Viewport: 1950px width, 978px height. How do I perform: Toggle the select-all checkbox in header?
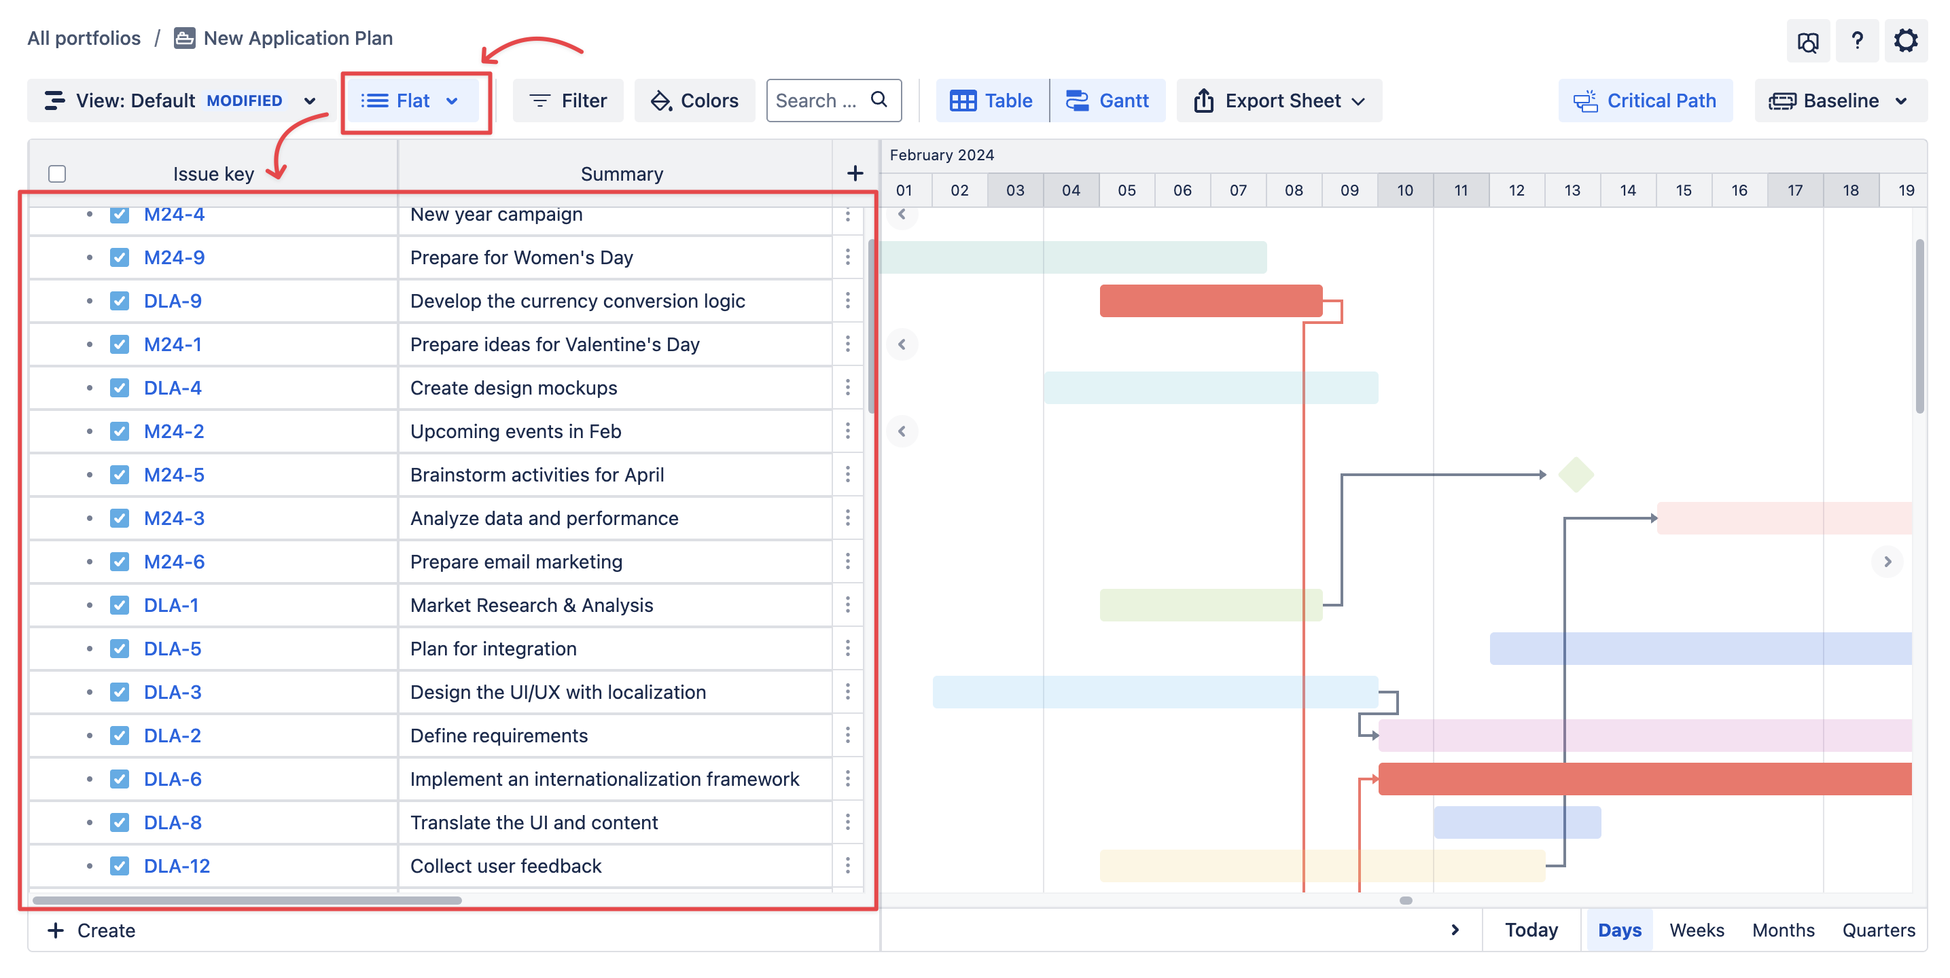57,173
